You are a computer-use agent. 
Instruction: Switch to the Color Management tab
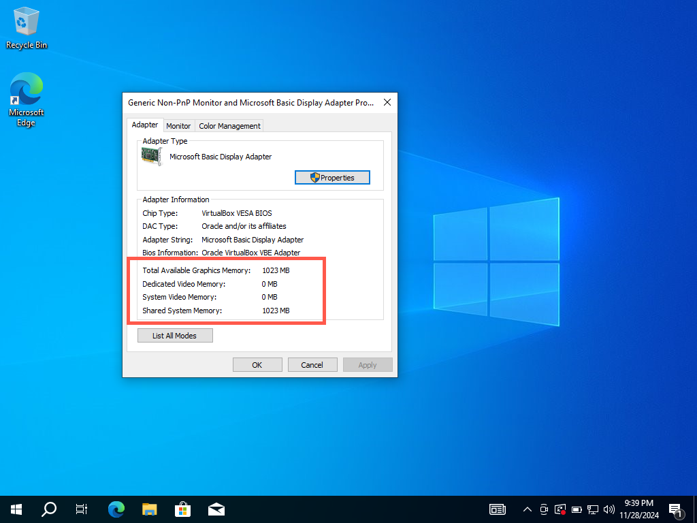pos(229,126)
